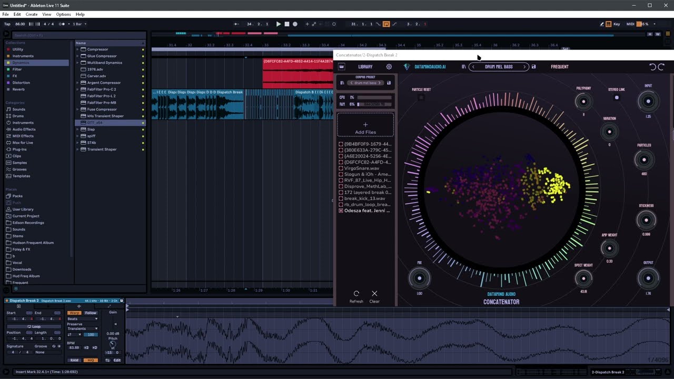Click the clip Pitch knob
674x379 pixels.
point(113,344)
